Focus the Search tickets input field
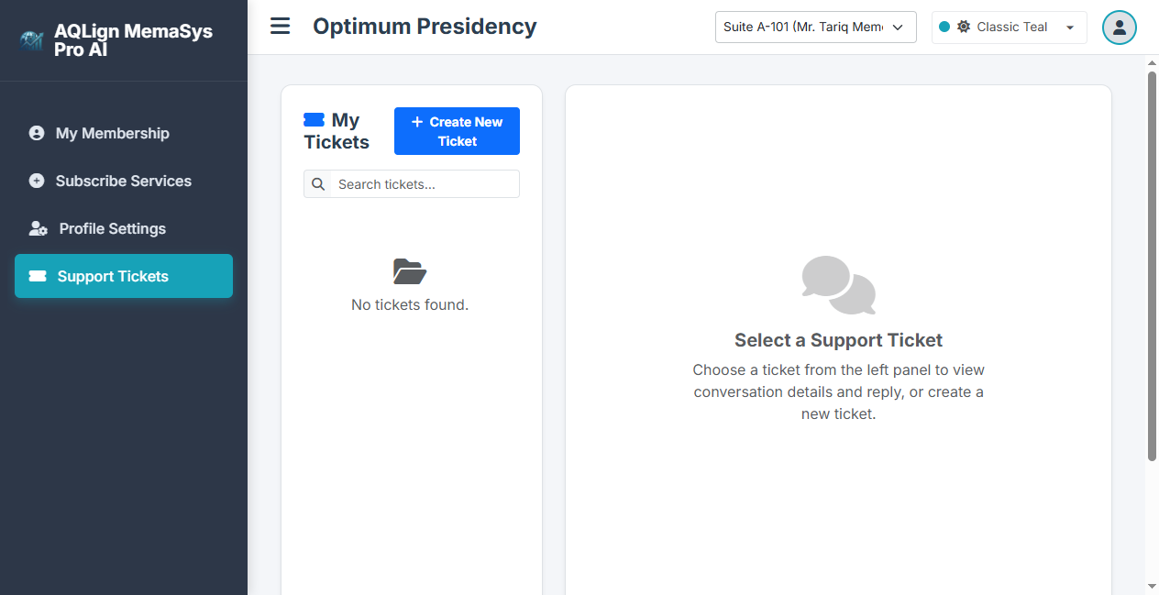The height and width of the screenshot is (595, 1159). [425, 184]
